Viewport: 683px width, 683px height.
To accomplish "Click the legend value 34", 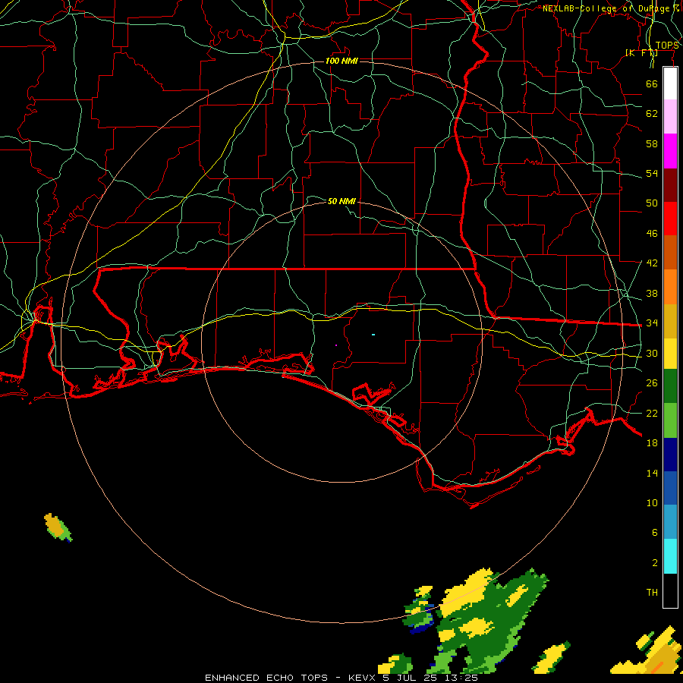I will [652, 323].
